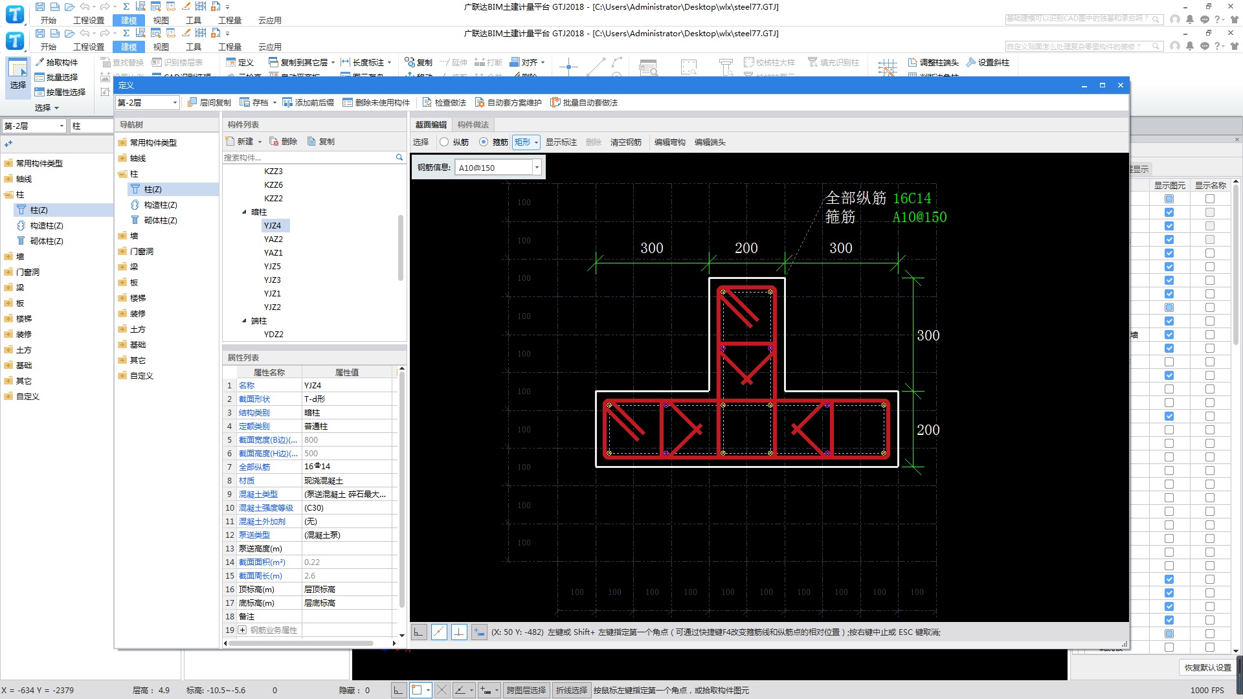Click the 恢复默认设置 button
The image size is (1243, 699).
pos(1207,667)
